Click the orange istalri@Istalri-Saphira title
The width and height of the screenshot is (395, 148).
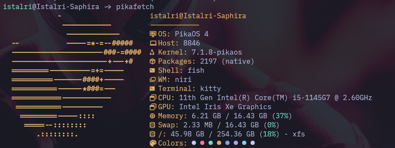(x=198, y=16)
